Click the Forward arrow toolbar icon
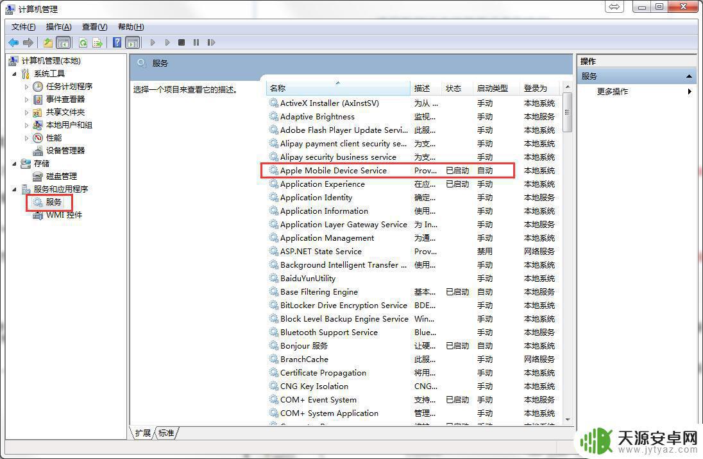 click(28, 42)
